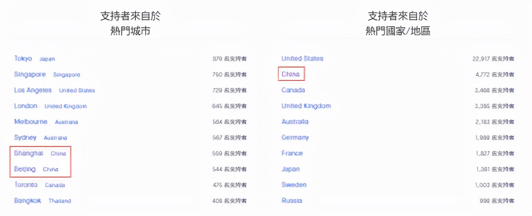Image resolution: width=532 pixels, height=216 pixels.
Task: Open the Beijing city link
Action: pyautogui.click(x=25, y=169)
